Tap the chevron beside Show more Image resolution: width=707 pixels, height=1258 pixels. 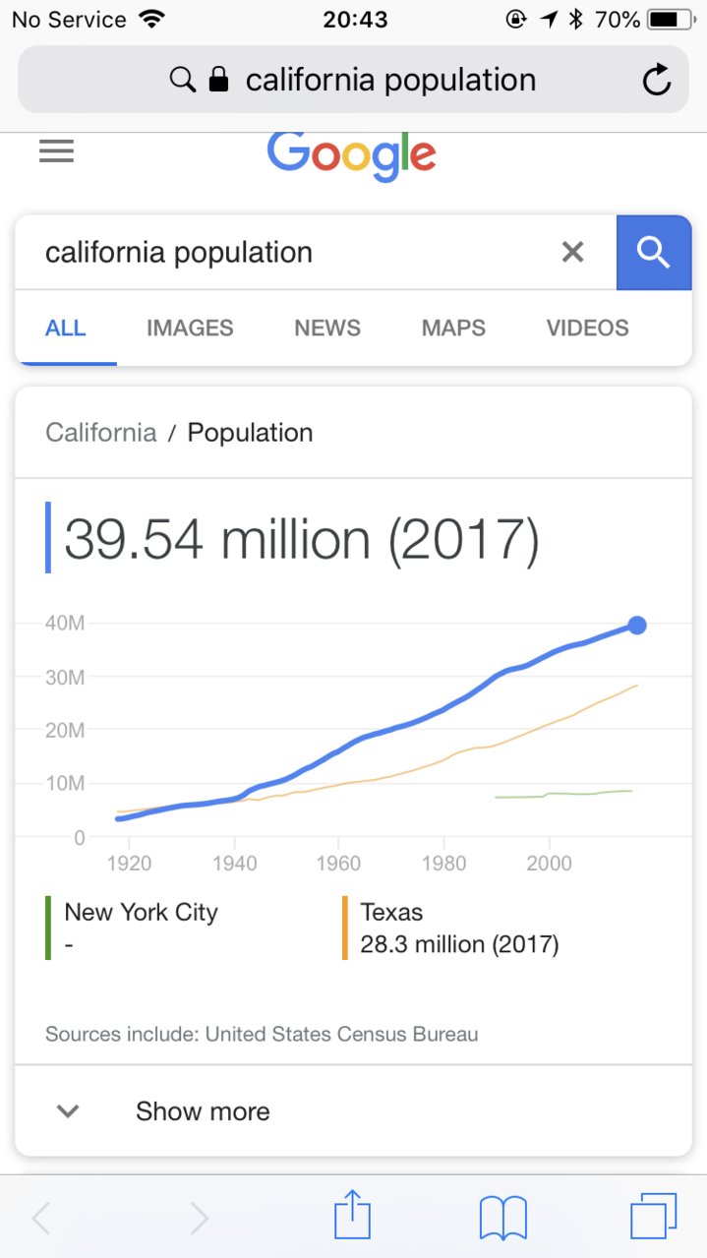[68, 1111]
